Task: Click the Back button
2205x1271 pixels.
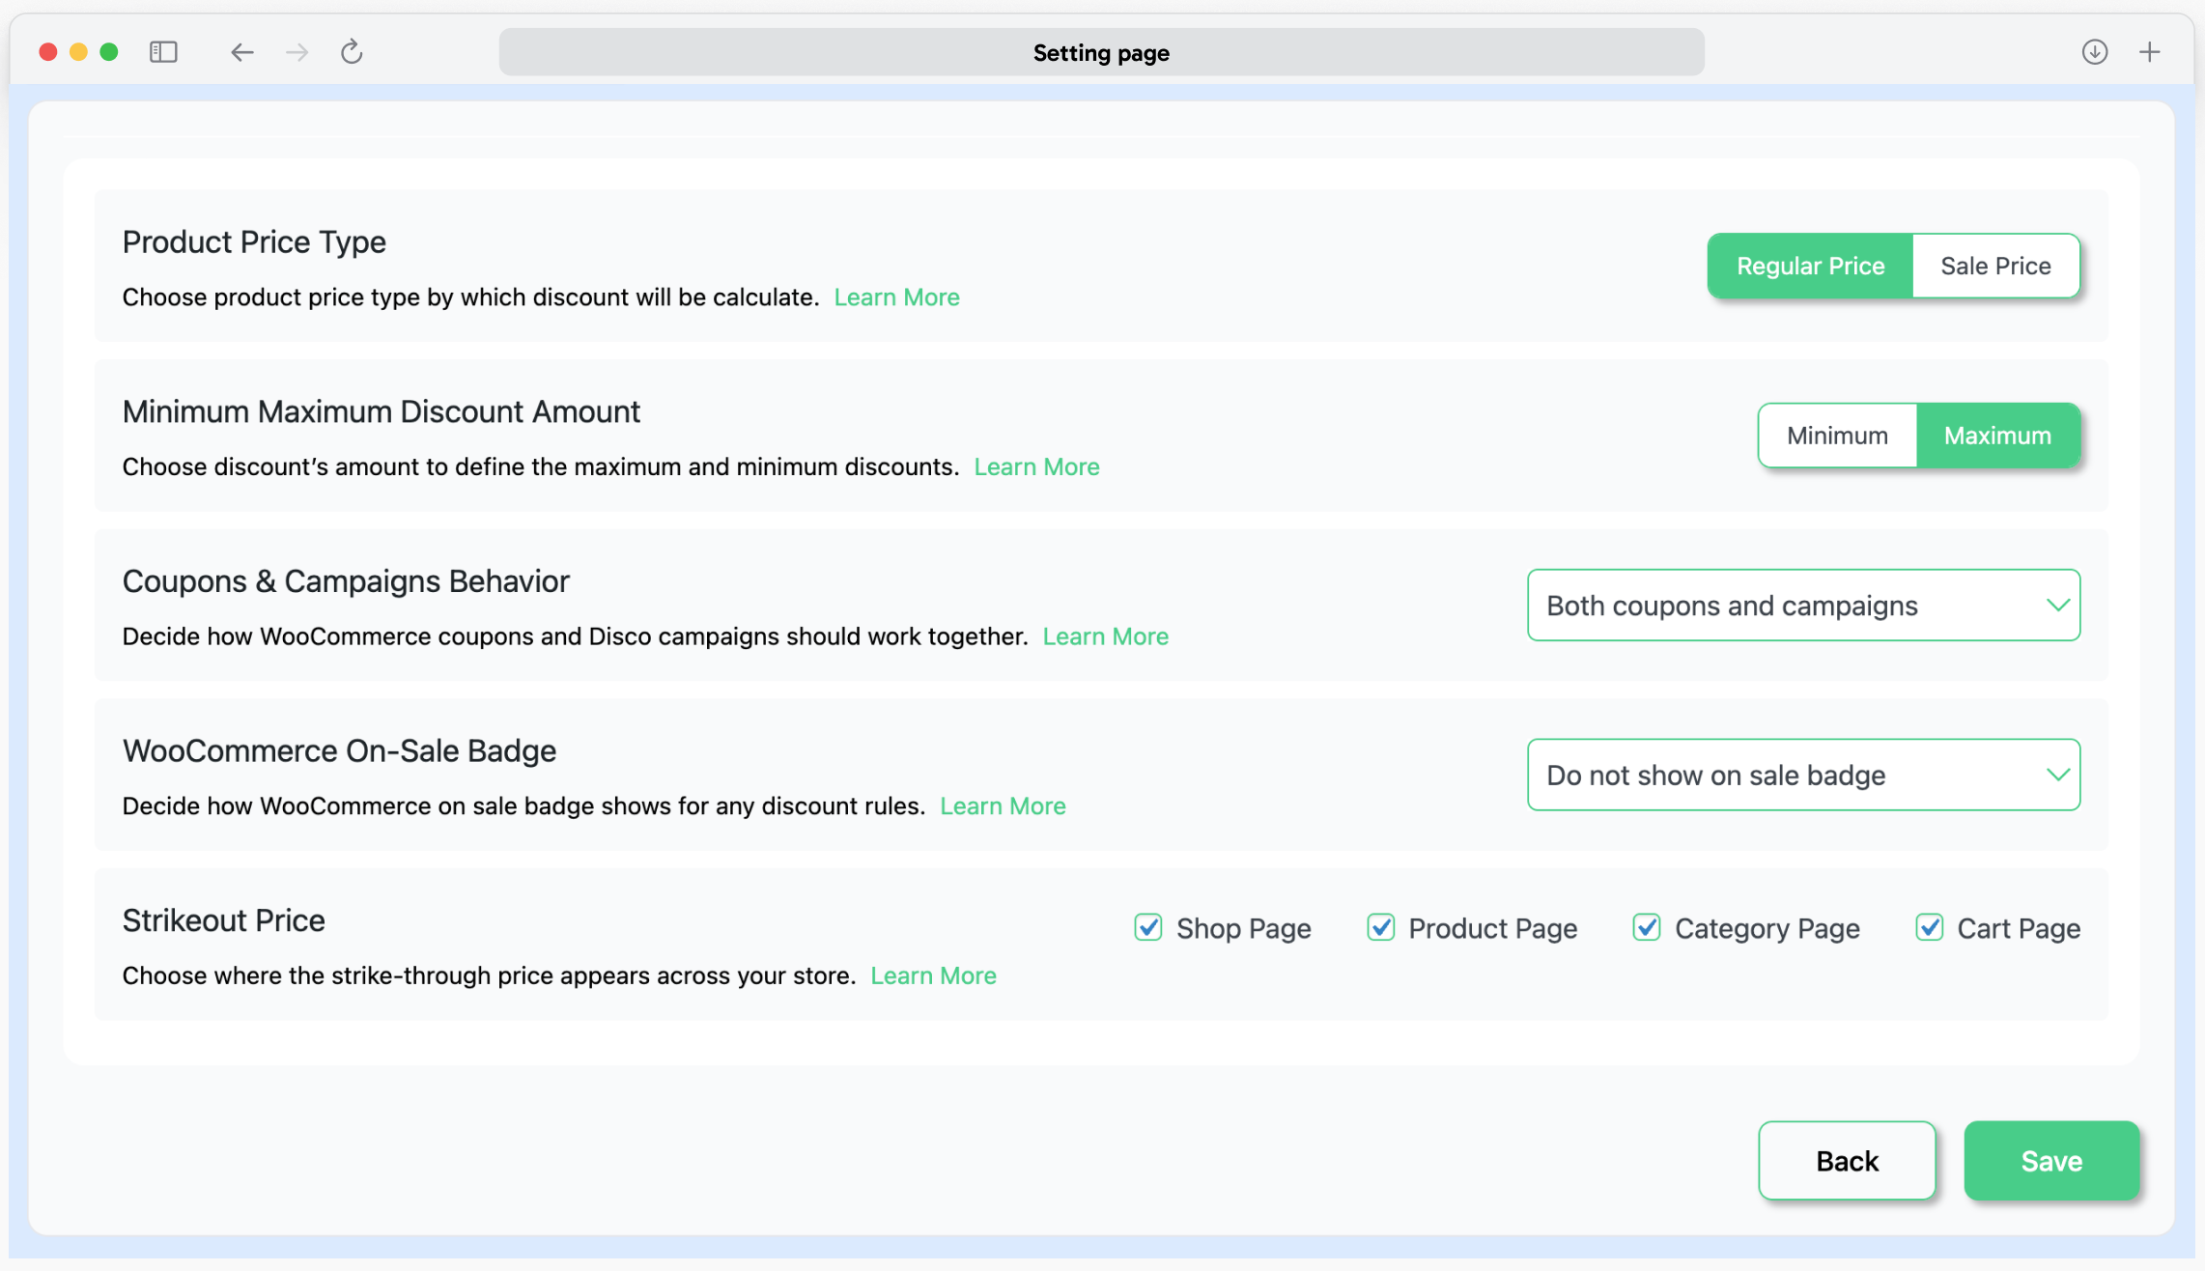Action: click(x=1846, y=1160)
